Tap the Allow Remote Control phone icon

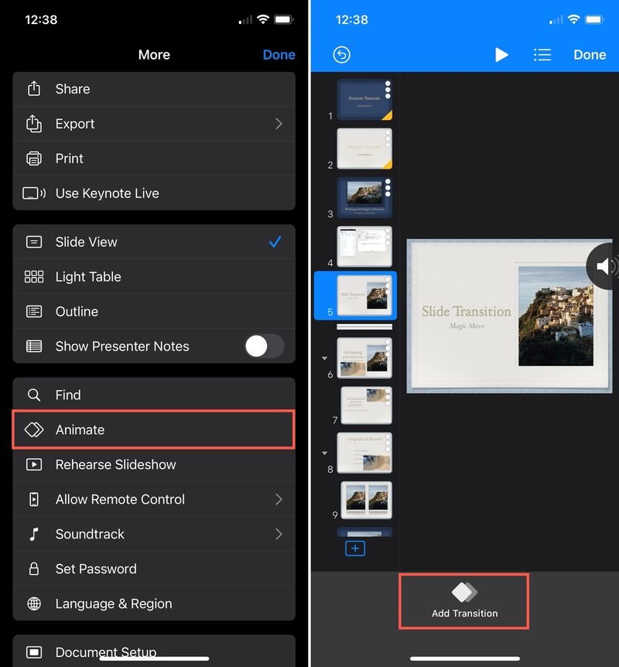coord(34,499)
